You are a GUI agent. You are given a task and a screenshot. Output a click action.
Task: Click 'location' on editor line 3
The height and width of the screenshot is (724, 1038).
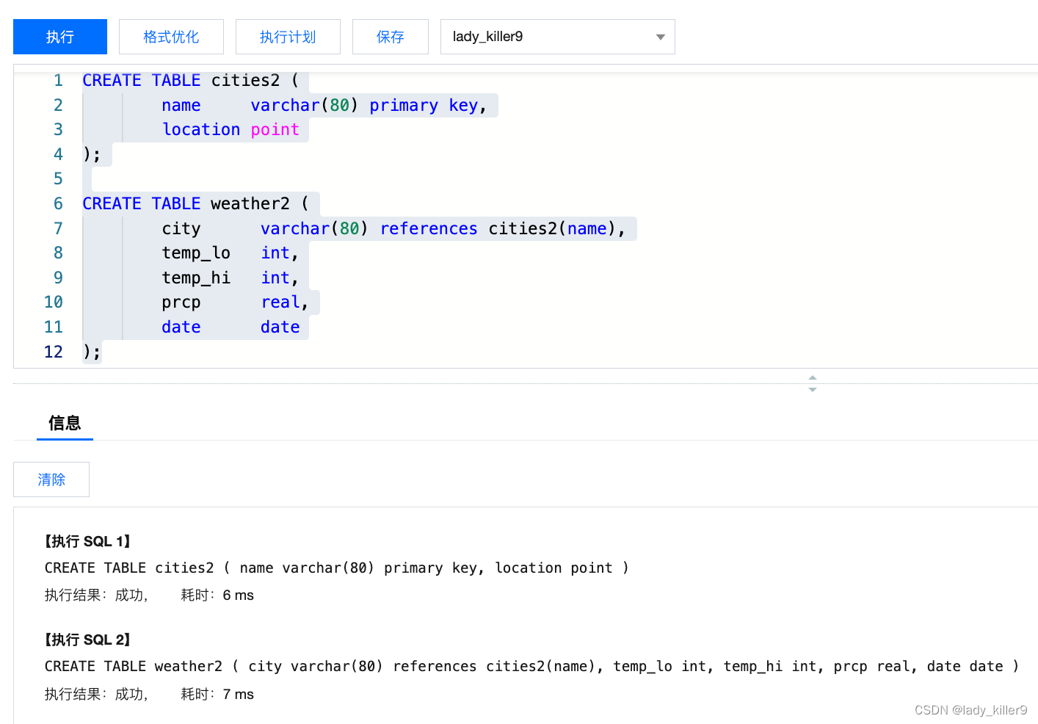point(201,130)
